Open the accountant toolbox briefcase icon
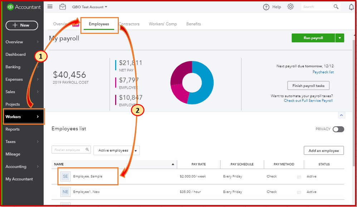 pyautogui.click(x=63, y=7)
